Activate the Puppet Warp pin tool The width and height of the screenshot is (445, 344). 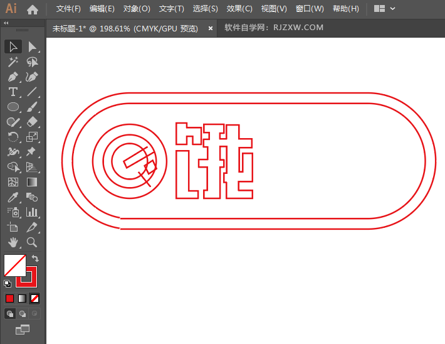[x=32, y=152]
